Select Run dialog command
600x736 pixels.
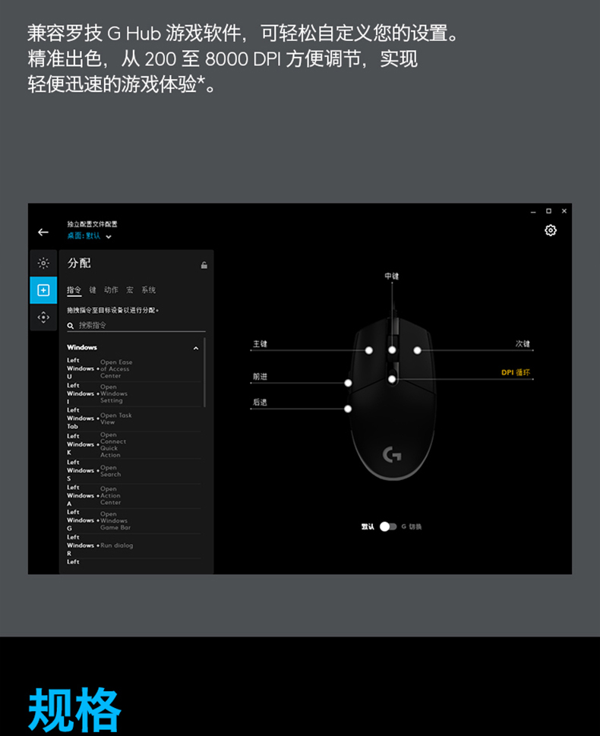coord(134,545)
